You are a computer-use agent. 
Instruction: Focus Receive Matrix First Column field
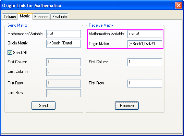click(145, 62)
